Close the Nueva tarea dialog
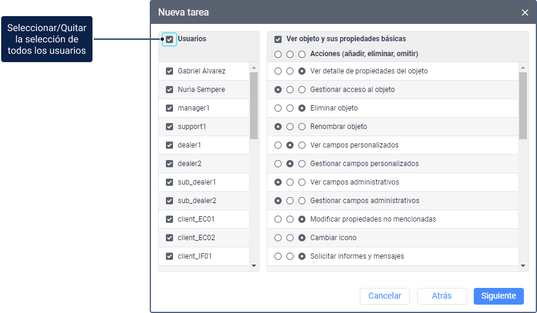The image size is (537, 313). 524,13
